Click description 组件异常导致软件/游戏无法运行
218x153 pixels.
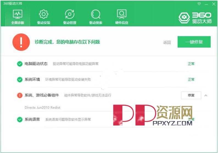(88, 95)
